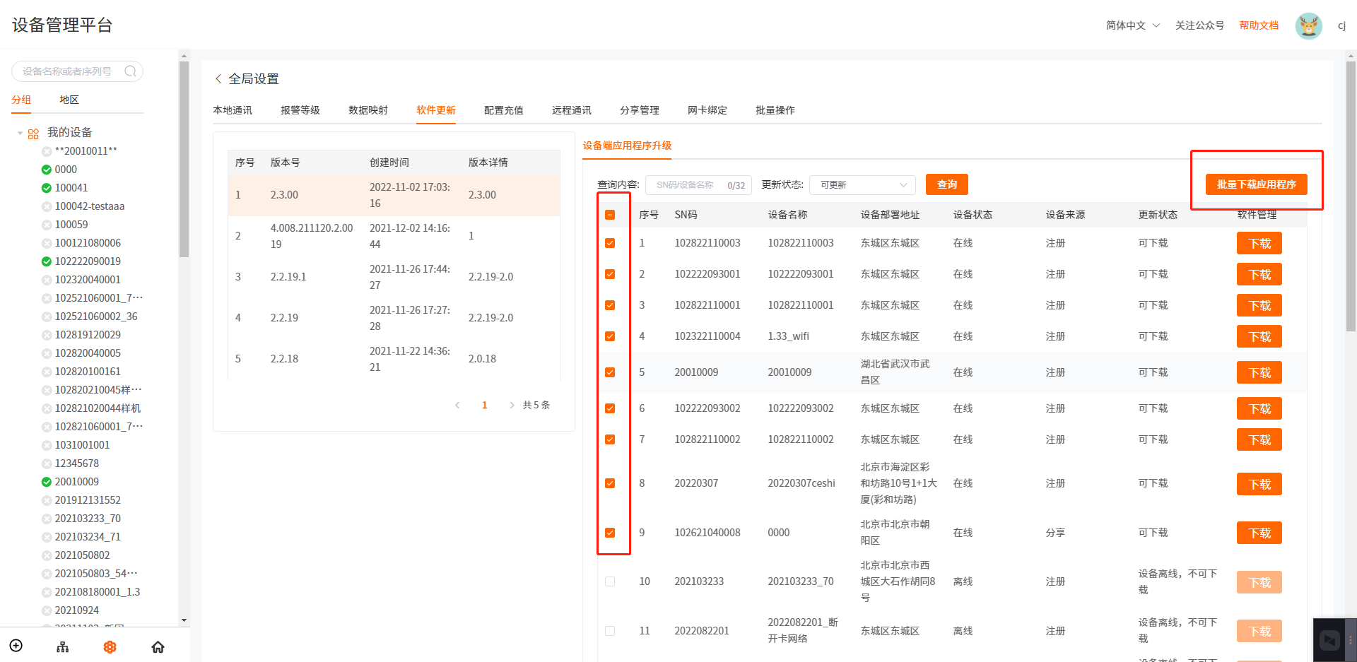
Task: Open the 简体中文 language dropdown
Action: tap(1133, 25)
